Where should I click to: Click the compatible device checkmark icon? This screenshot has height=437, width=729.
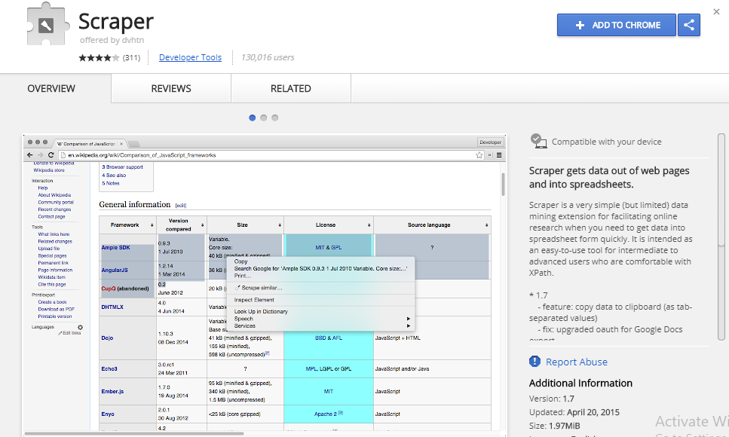(538, 141)
